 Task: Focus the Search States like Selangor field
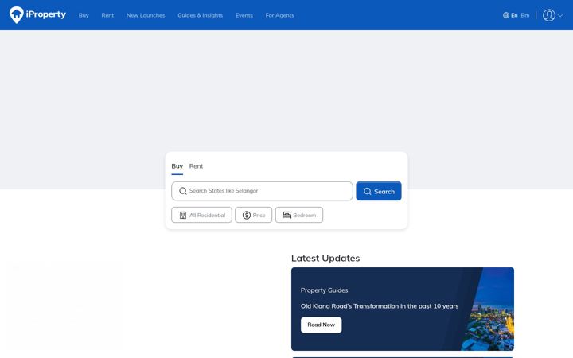click(x=262, y=191)
